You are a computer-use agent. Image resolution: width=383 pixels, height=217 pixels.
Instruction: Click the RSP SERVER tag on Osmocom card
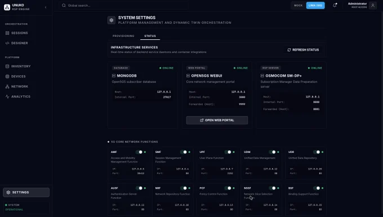pyautogui.click(x=271, y=68)
